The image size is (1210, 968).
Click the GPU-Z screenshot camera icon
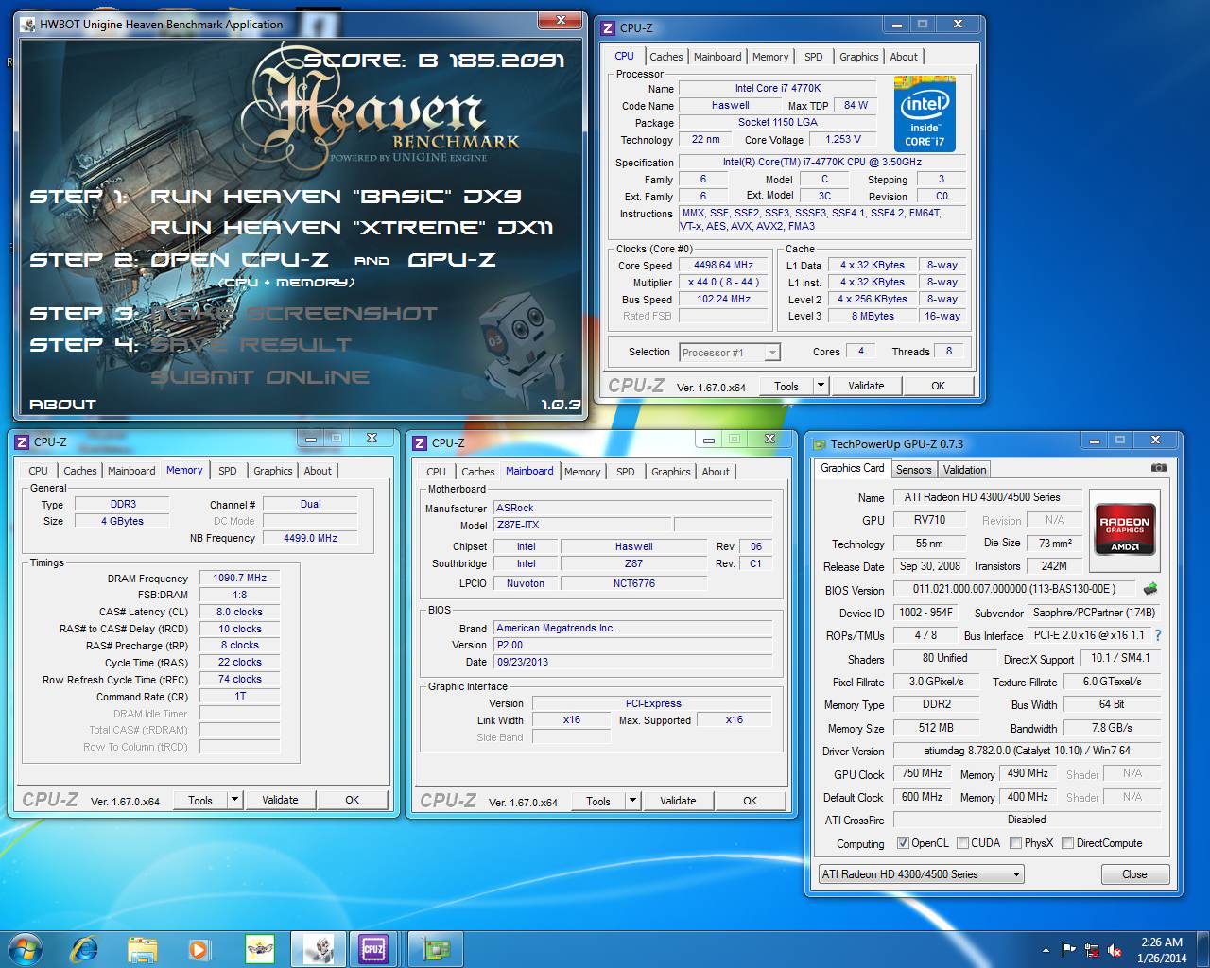(x=1158, y=468)
